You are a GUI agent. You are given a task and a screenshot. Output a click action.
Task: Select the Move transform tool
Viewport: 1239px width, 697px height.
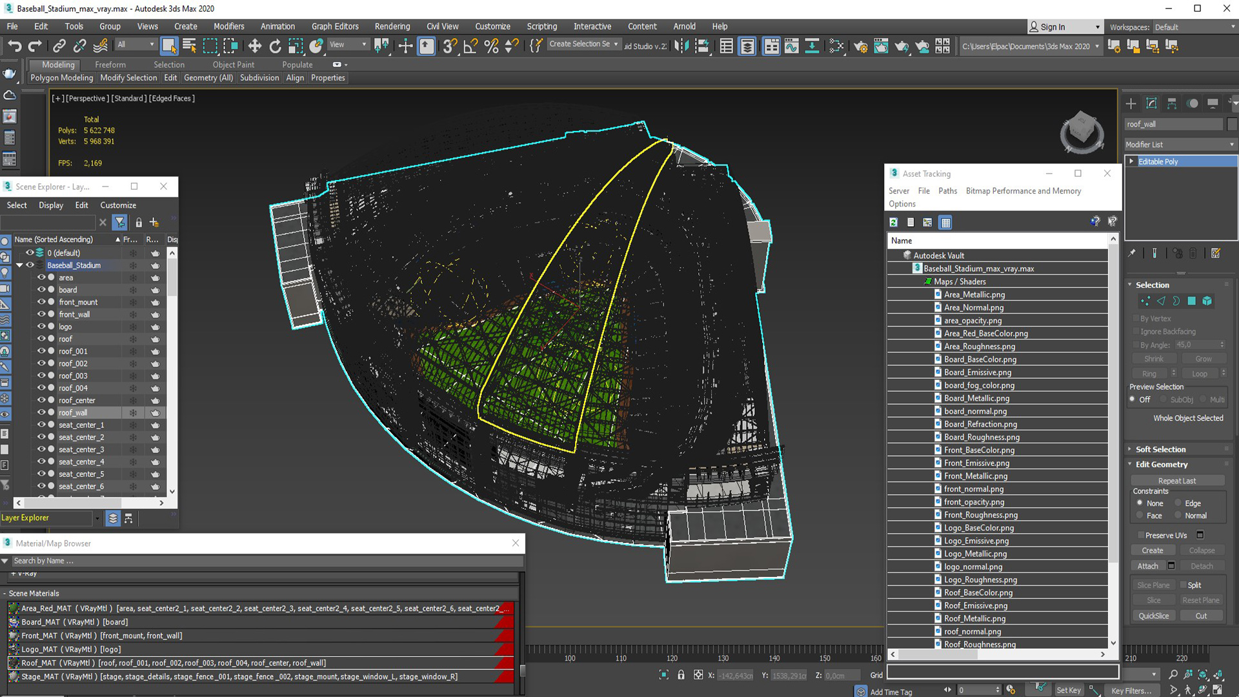point(254,46)
